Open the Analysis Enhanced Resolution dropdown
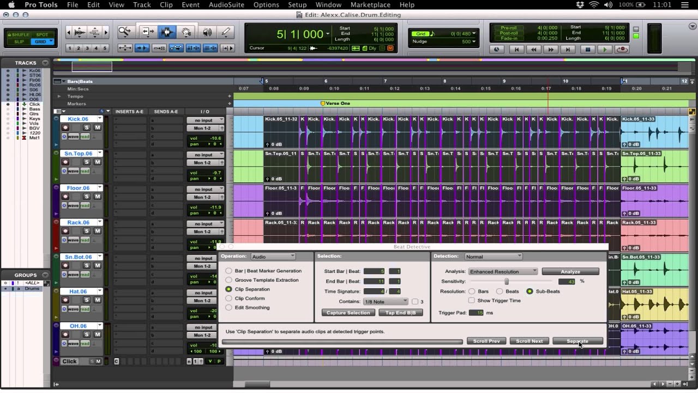698x393 pixels. pos(503,271)
